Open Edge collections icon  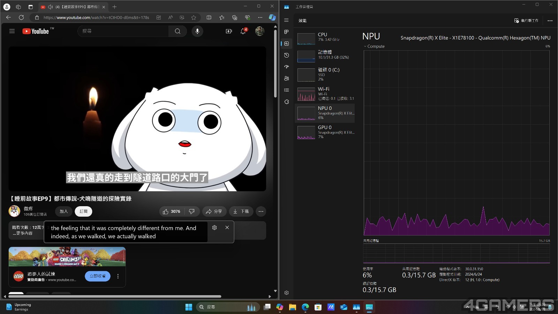[234, 17]
